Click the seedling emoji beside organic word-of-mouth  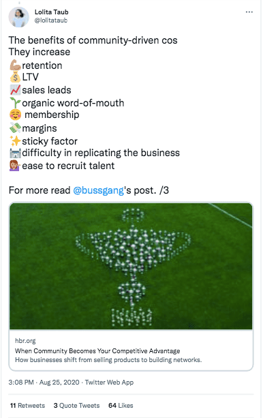pos(15,103)
